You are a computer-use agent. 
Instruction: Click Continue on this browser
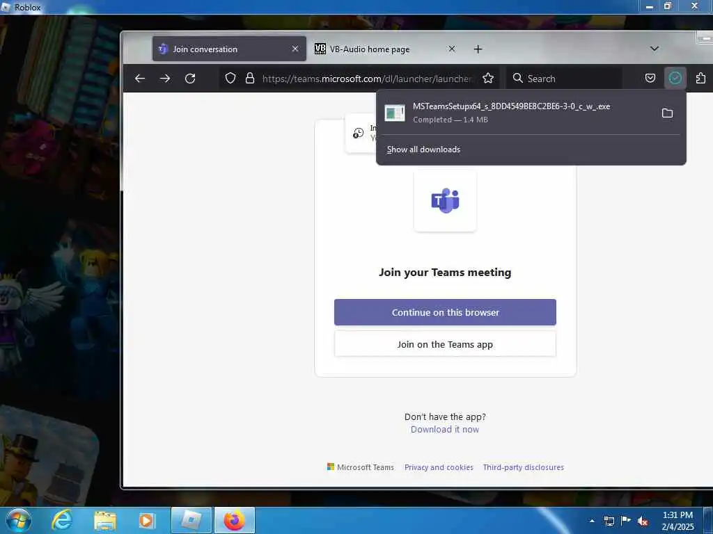(x=445, y=312)
